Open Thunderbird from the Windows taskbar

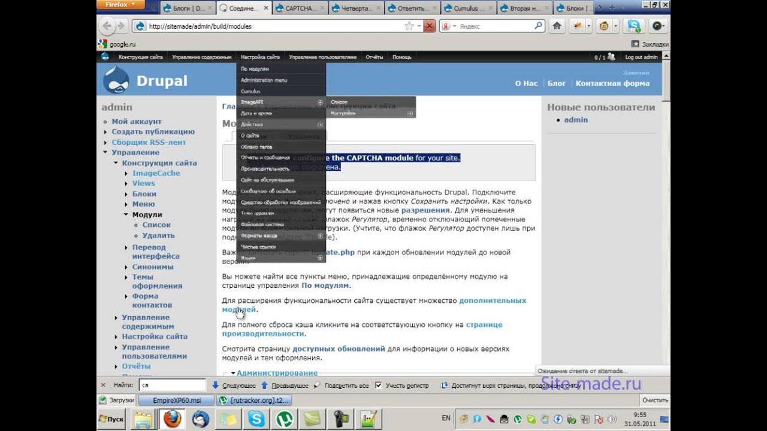201,418
